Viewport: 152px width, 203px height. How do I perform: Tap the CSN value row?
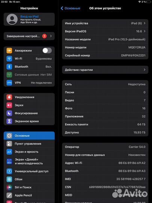click(105, 187)
